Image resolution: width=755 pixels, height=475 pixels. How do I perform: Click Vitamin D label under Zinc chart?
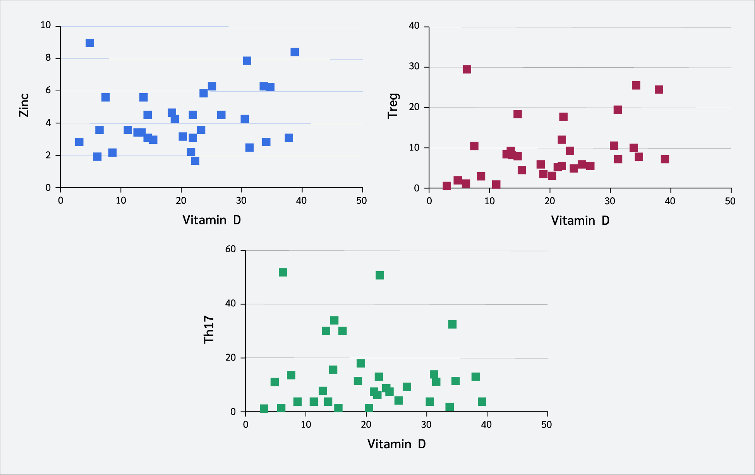coord(212,220)
